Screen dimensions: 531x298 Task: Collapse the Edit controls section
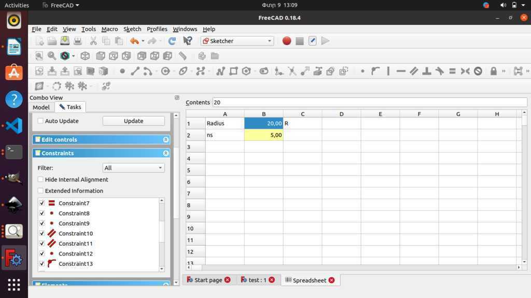165,140
